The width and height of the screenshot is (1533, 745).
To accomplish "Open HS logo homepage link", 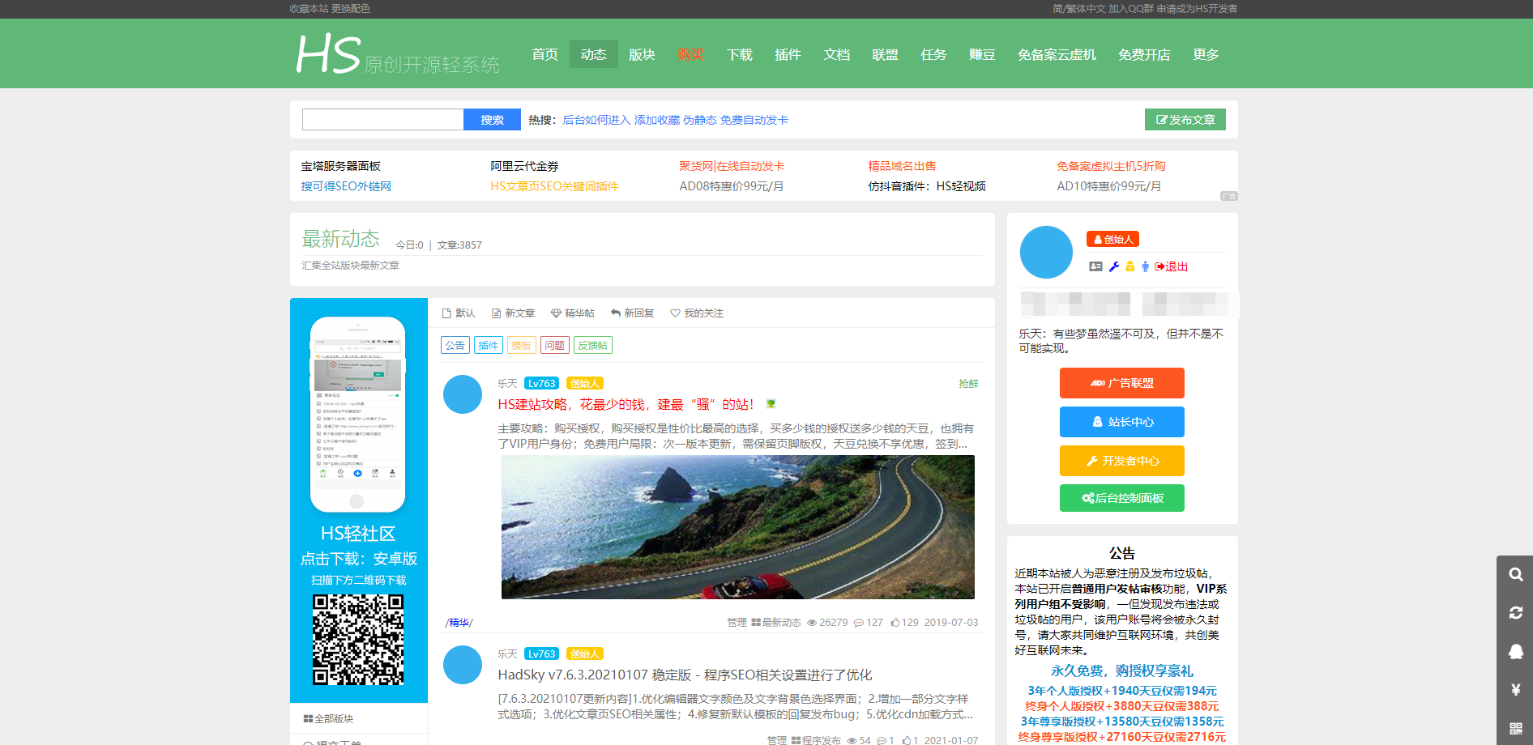I will pos(398,54).
